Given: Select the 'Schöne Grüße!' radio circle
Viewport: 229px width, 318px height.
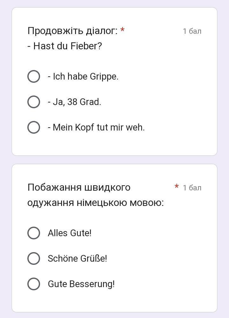Looking at the screenshot, I should point(34,258).
